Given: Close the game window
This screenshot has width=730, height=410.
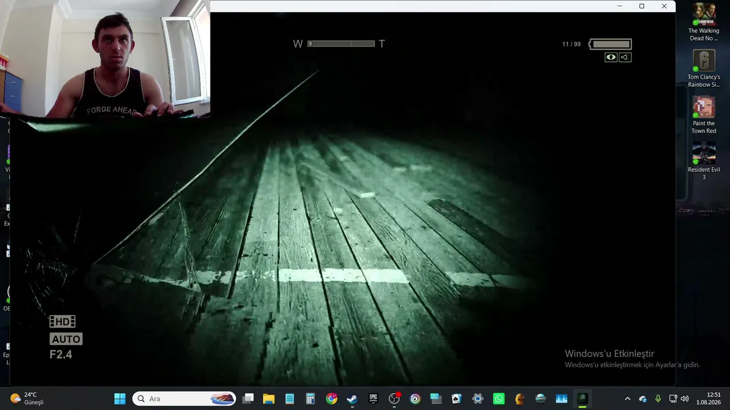Looking at the screenshot, I should tap(664, 6).
